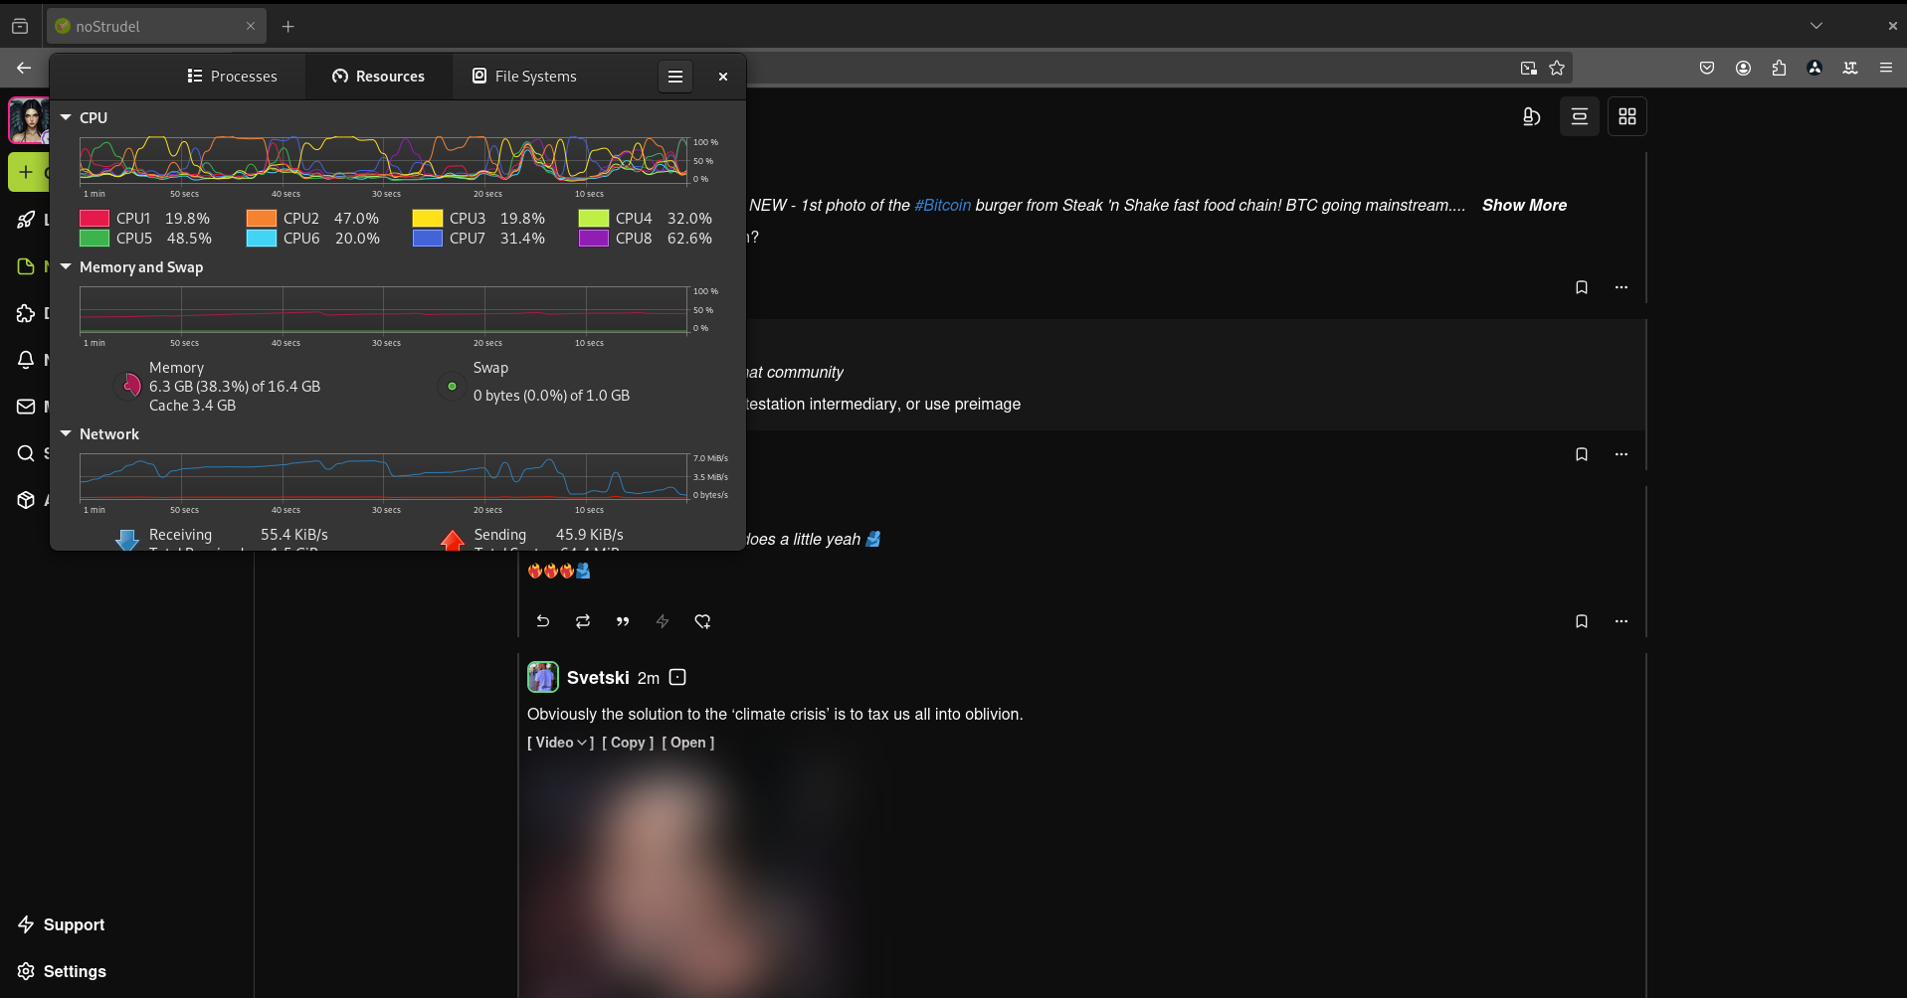Viewport: 1907px width, 998px height.
Task: Reply to the 'little yeah' post
Action: coord(543,621)
